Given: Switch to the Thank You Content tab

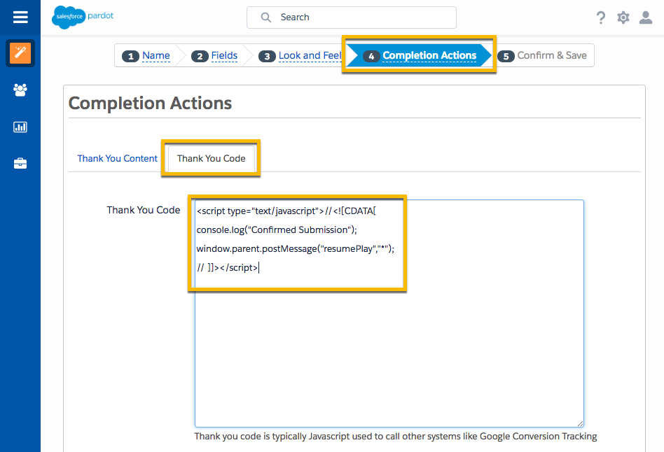Looking at the screenshot, I should coord(117,158).
